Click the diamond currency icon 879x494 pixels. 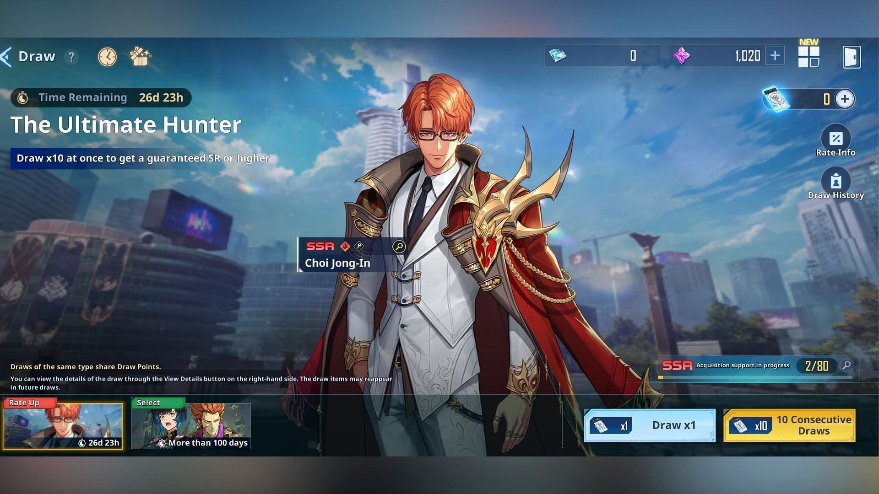pyautogui.click(x=558, y=55)
